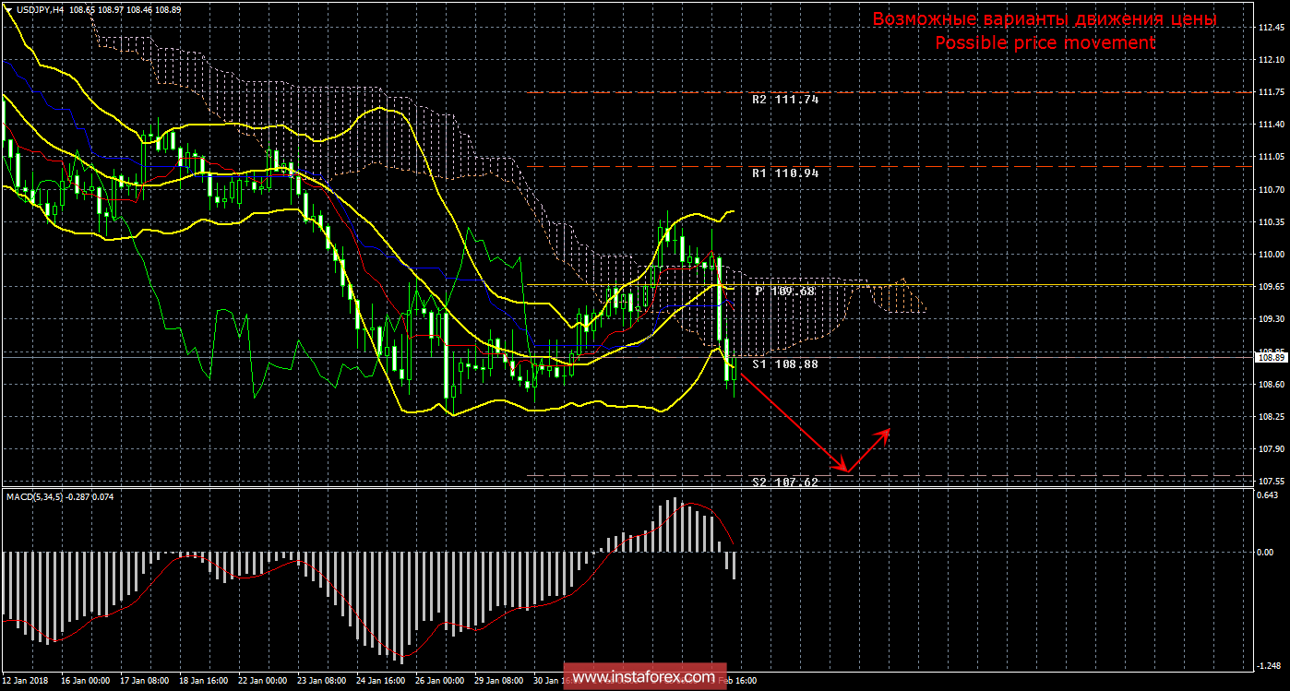
Task: Select the S1 108.88 support label
Action: point(784,364)
